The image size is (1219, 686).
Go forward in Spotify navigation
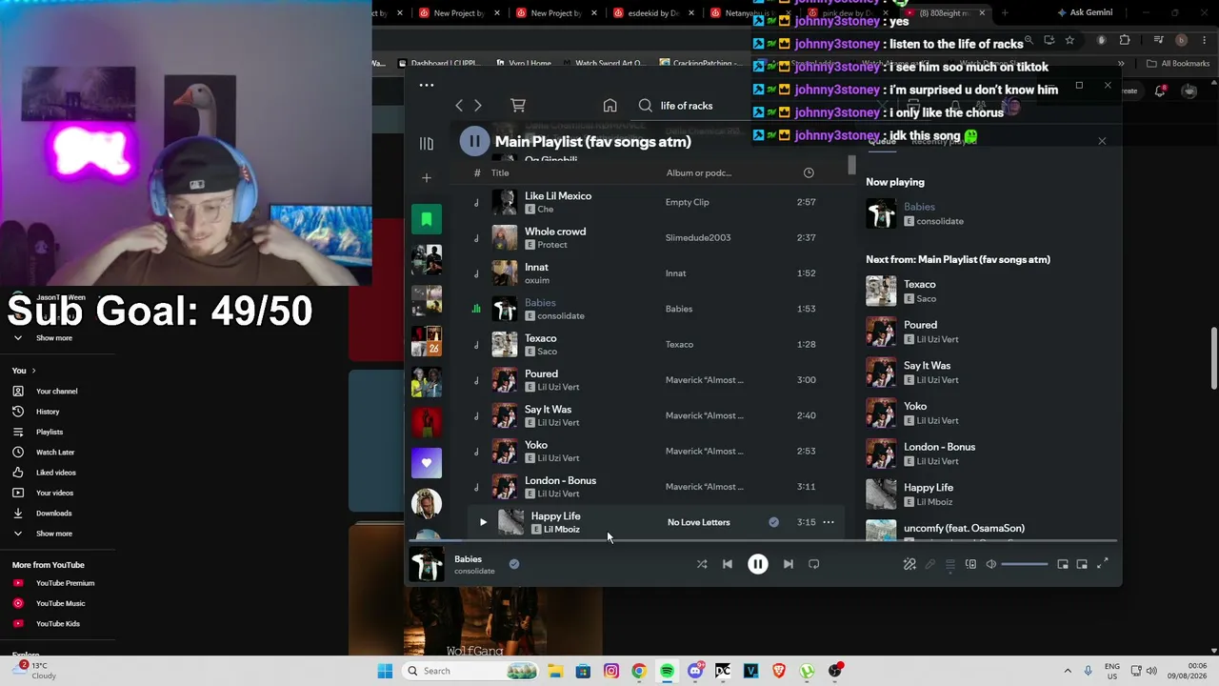coord(478,106)
